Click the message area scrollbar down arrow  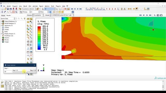[x=163, y=90]
